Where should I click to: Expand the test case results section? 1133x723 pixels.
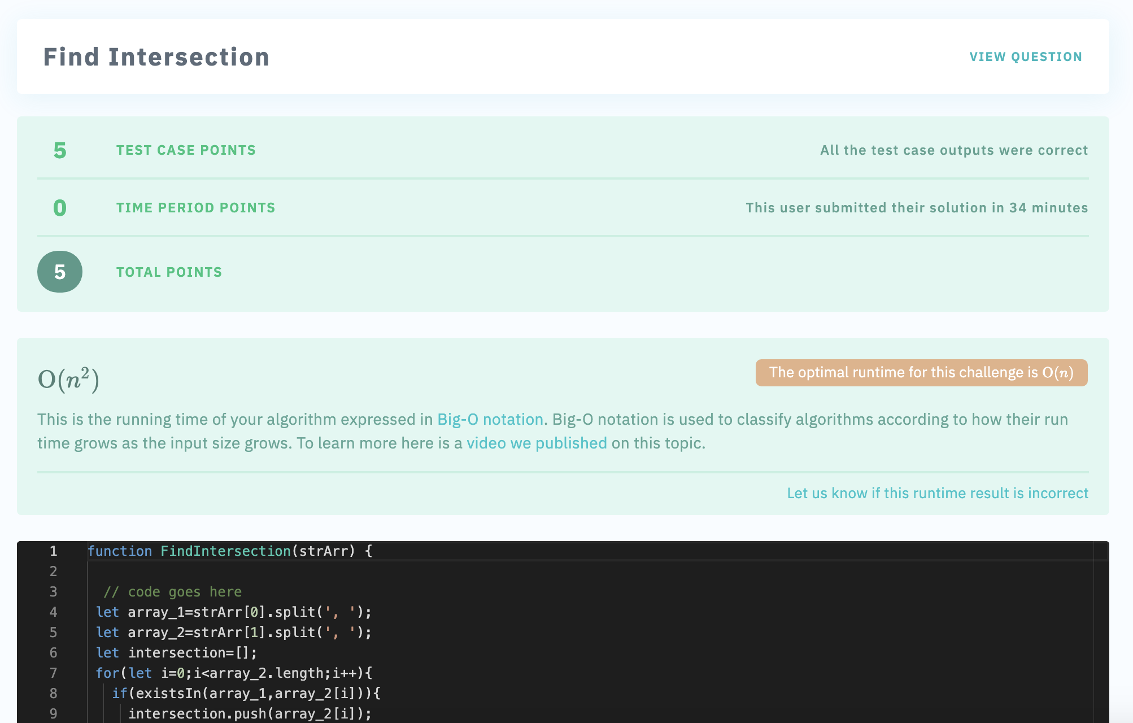[565, 150]
